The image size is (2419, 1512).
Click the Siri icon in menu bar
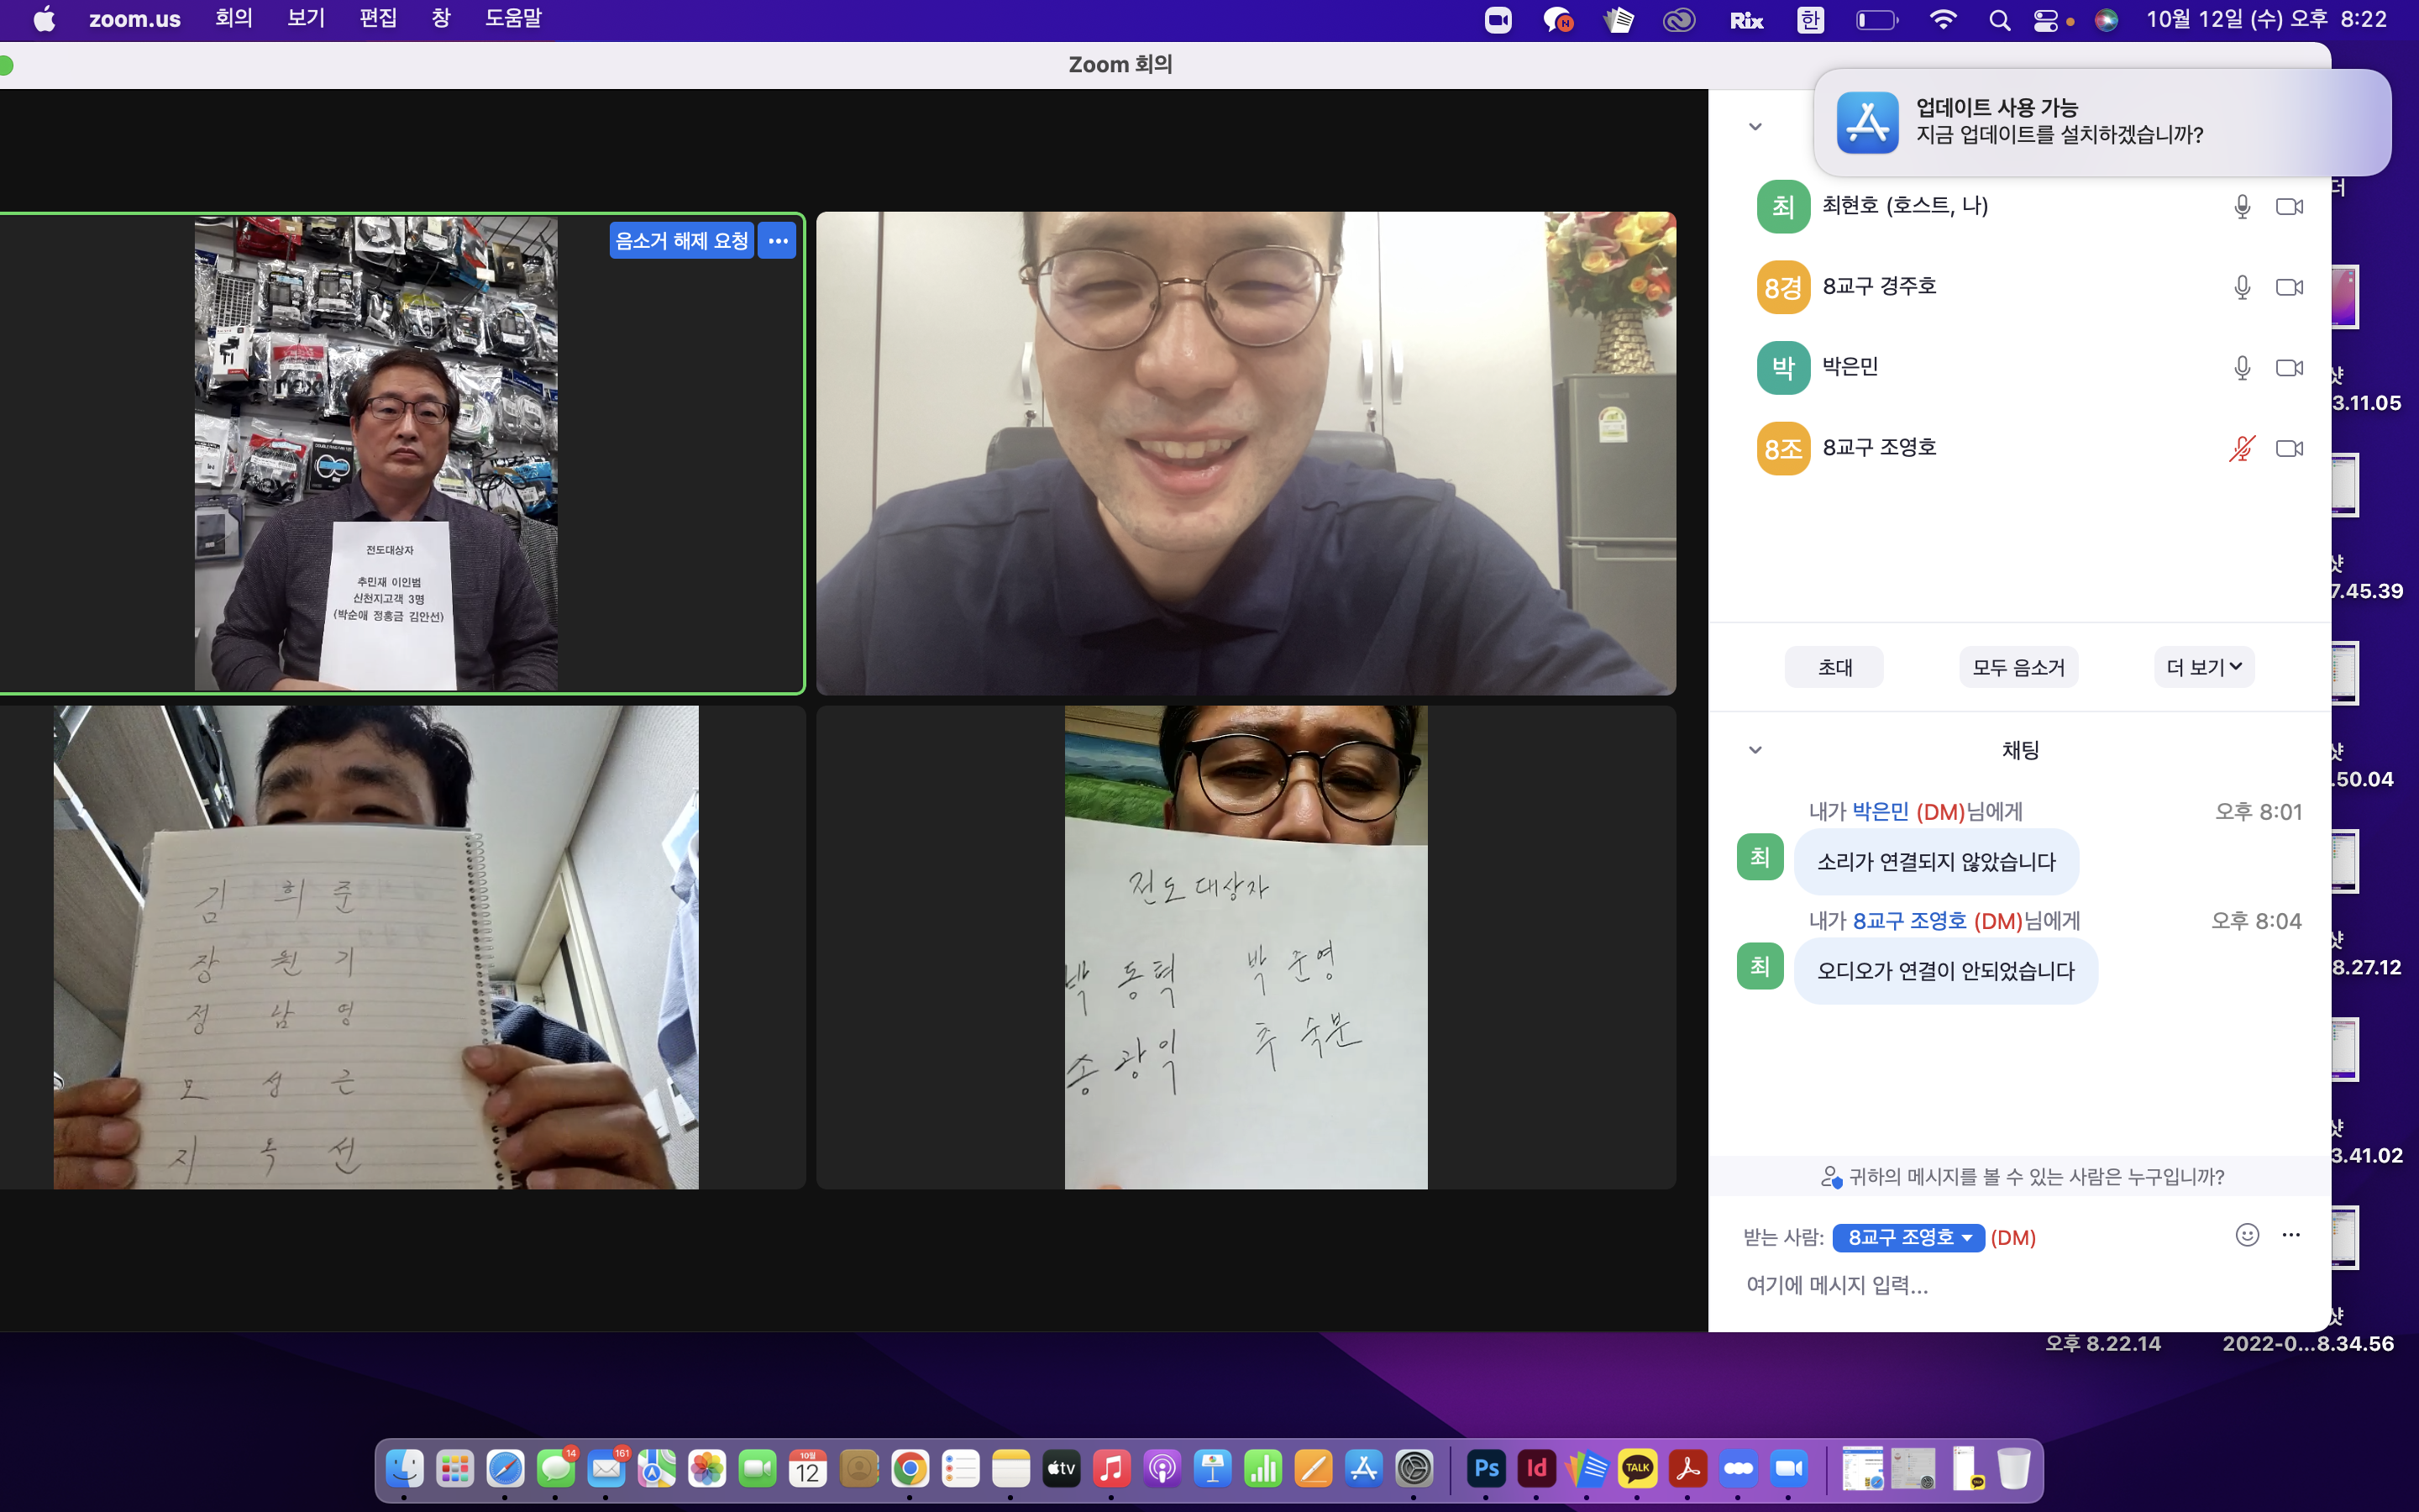pyautogui.click(x=2107, y=20)
